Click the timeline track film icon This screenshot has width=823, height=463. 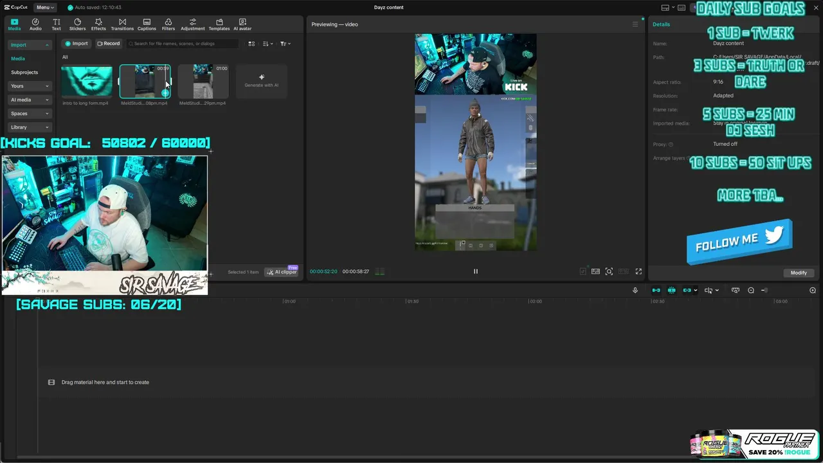click(51, 383)
